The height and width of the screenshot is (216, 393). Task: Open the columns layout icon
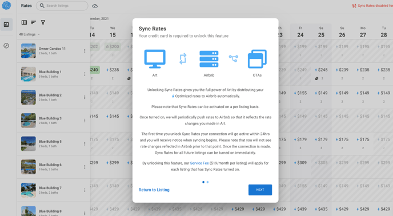coord(24,23)
